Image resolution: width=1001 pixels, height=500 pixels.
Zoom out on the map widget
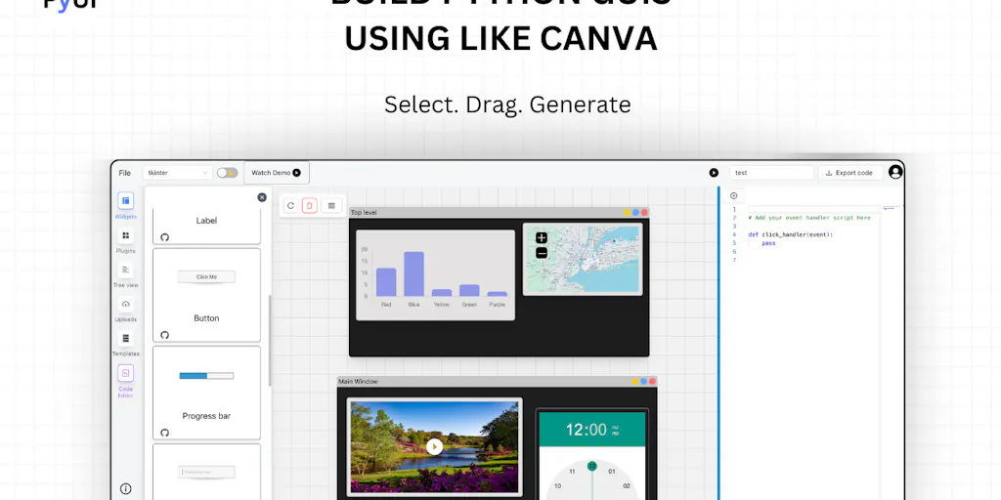click(x=542, y=253)
